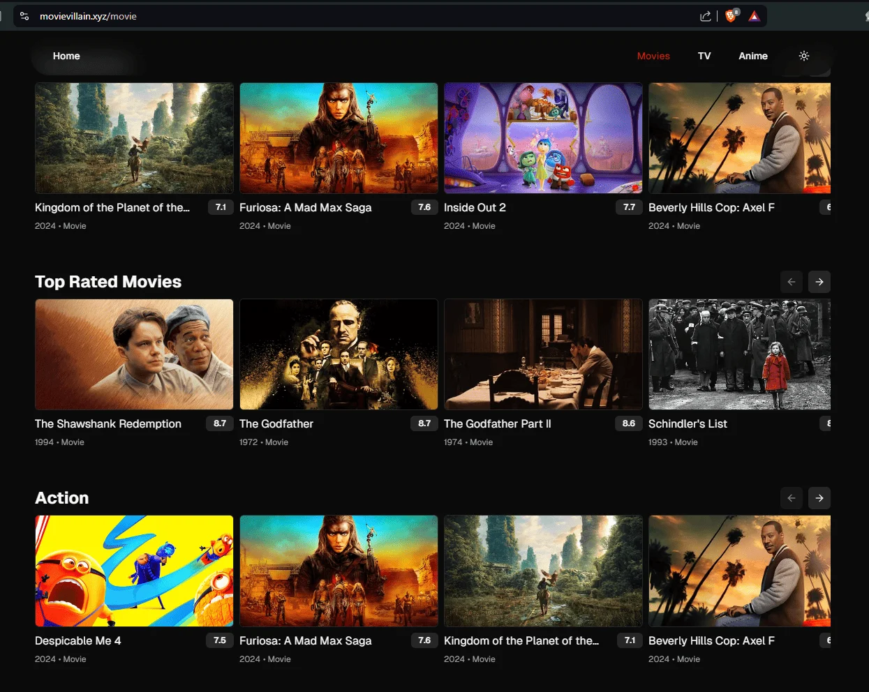This screenshot has width=869, height=692.
Task: Open The Shawshank Redemption poster
Action: point(134,354)
